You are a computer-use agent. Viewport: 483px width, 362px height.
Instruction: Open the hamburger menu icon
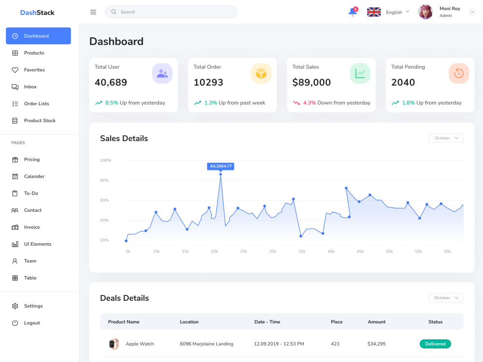click(x=93, y=12)
